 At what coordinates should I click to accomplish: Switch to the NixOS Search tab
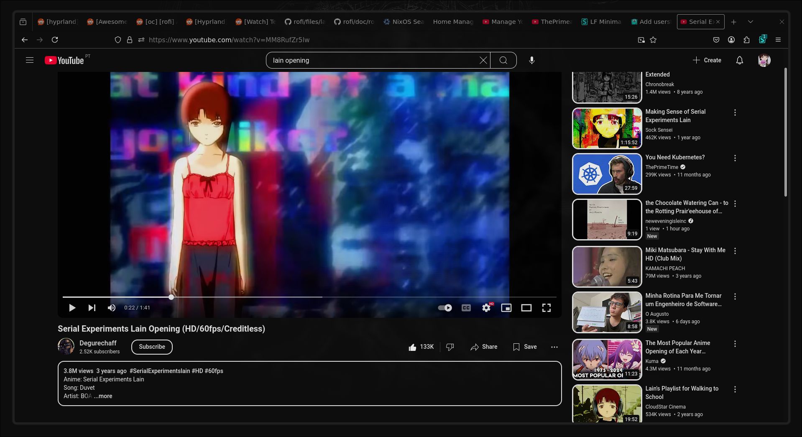[x=404, y=22]
